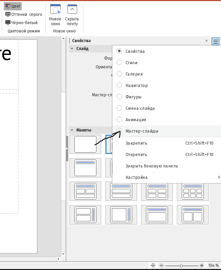This screenshot has width=221, height=270.
Task: Select title with two-over-one content layout
Action: tap(85, 191)
